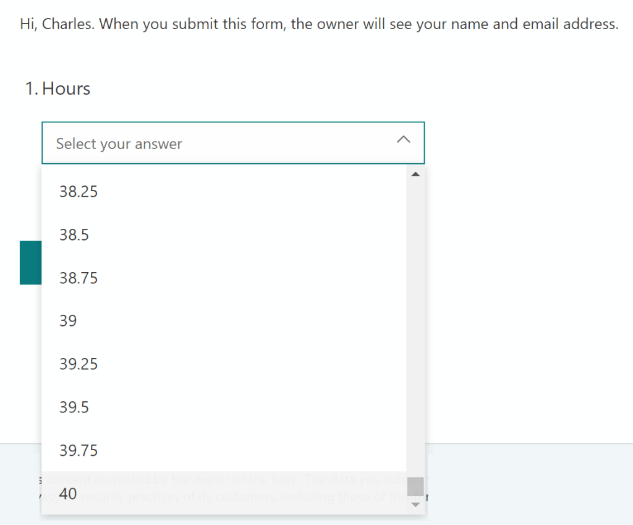Collapse dropdown using the chevron arrow
Viewport: 633px width, 525px height.
click(403, 140)
